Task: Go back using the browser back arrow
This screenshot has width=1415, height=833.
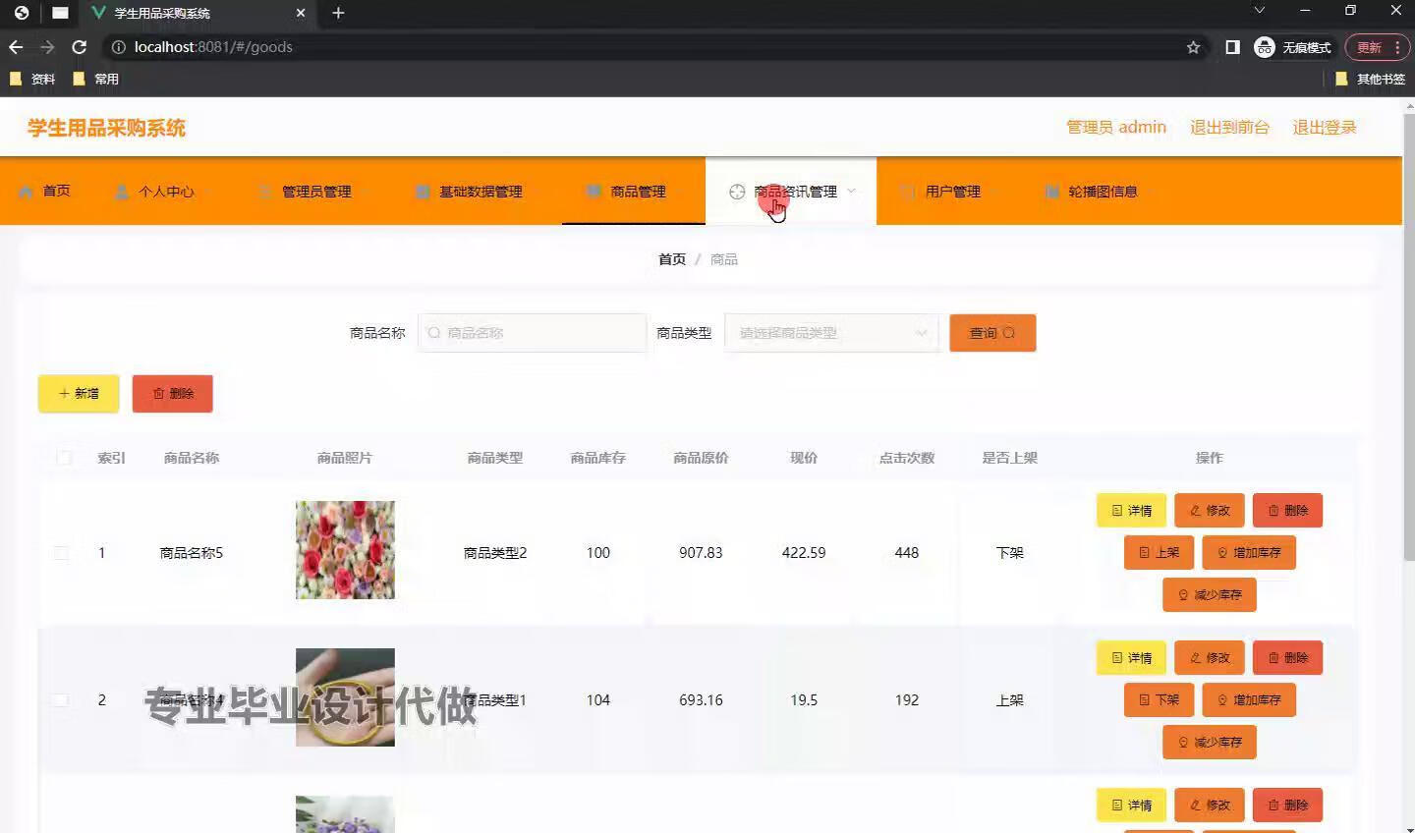Action: coord(16,47)
